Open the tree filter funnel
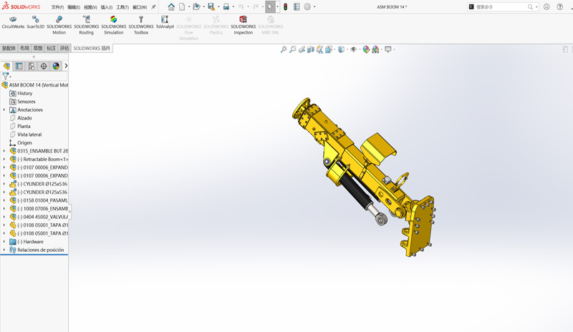The width and height of the screenshot is (573, 332). tap(6, 76)
